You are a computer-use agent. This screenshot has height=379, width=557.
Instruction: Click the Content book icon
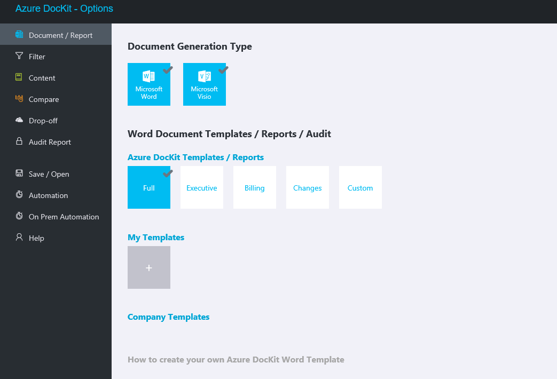point(19,77)
